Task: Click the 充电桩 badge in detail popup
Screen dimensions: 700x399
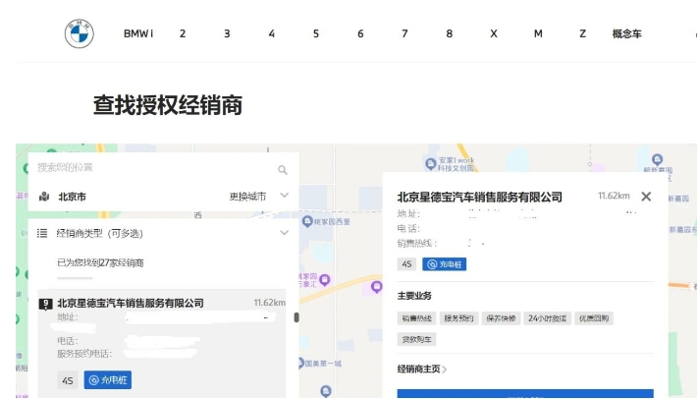Action: point(444,264)
